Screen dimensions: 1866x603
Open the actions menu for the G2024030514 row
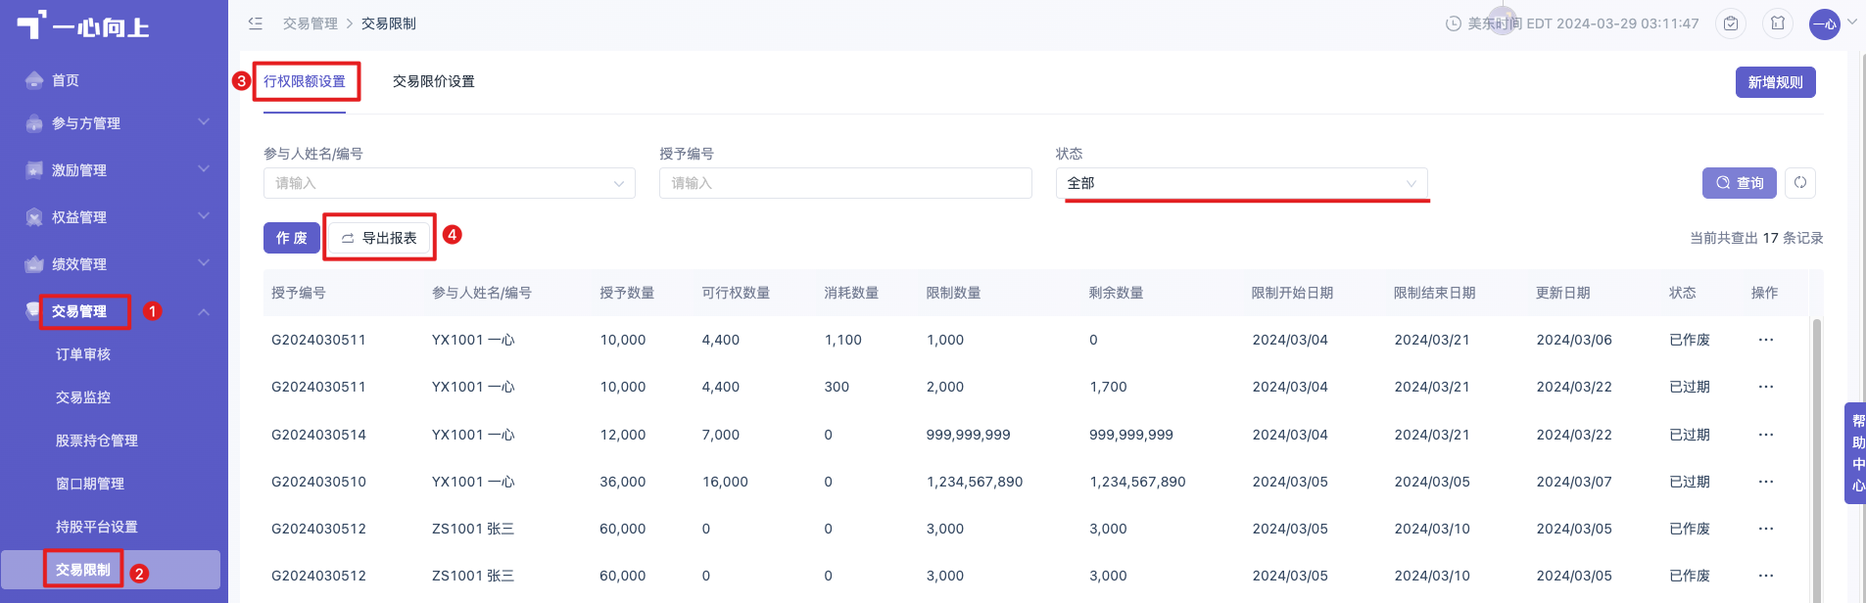1766,435
